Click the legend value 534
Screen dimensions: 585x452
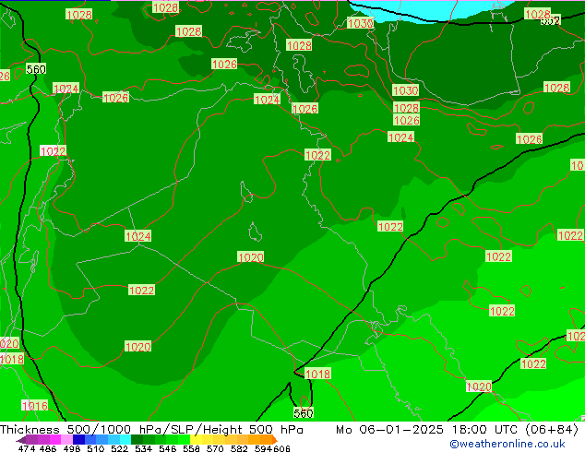point(143,448)
